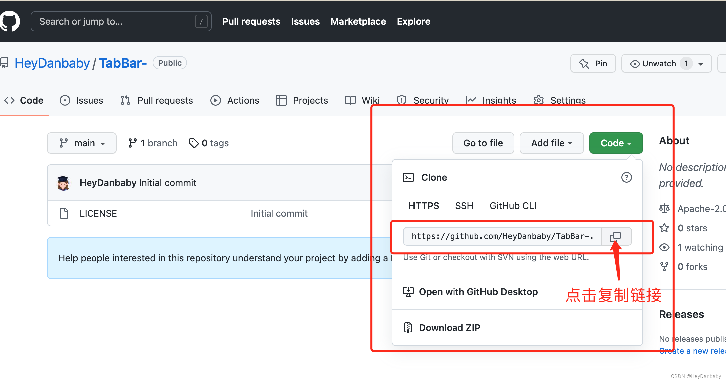Image resolution: width=726 pixels, height=382 pixels.
Task: Open Pull requests in top navigation
Action: point(251,21)
